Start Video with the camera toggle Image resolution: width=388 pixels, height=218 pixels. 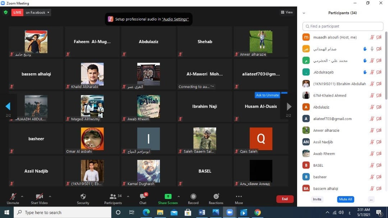(x=40, y=197)
